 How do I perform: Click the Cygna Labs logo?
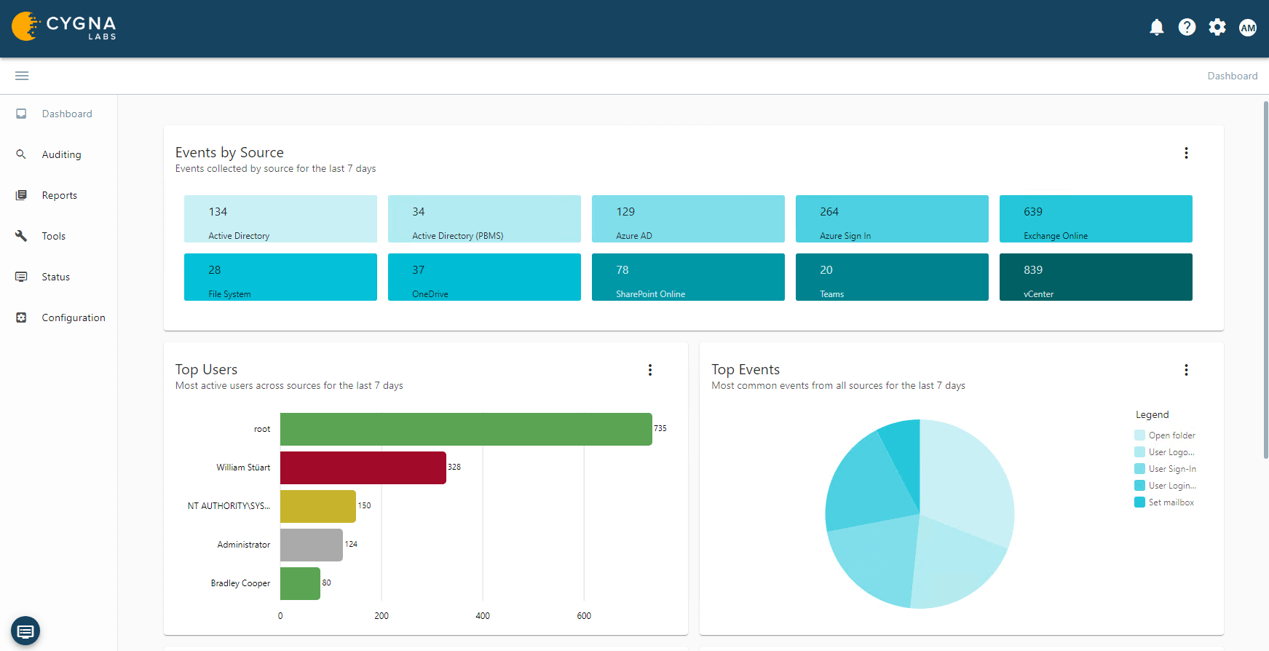pos(64,27)
